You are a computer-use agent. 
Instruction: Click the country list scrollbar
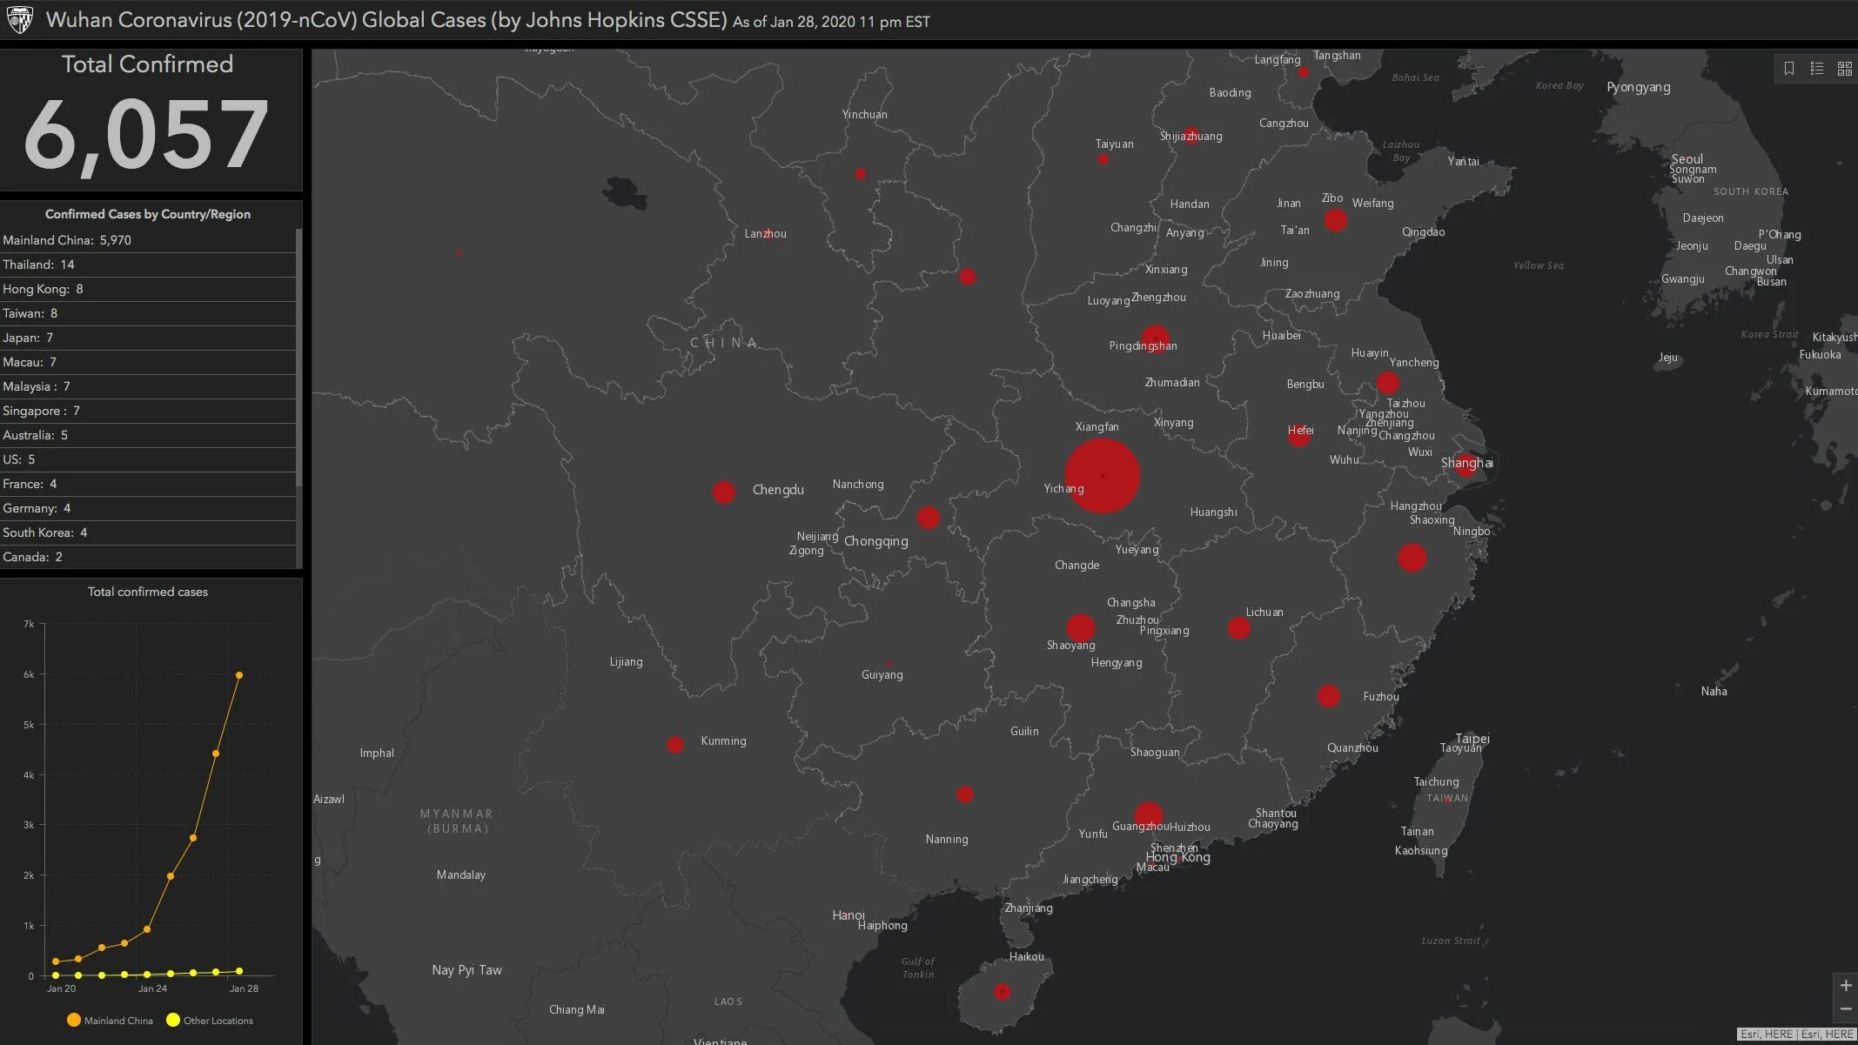click(298, 357)
